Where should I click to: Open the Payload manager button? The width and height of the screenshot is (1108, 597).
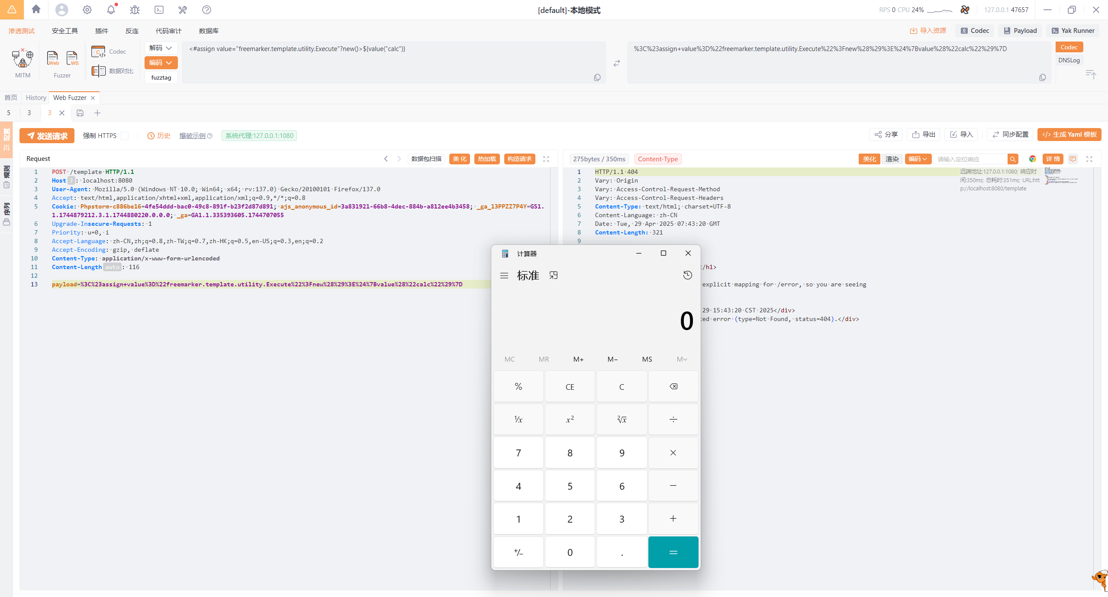pos(1020,31)
